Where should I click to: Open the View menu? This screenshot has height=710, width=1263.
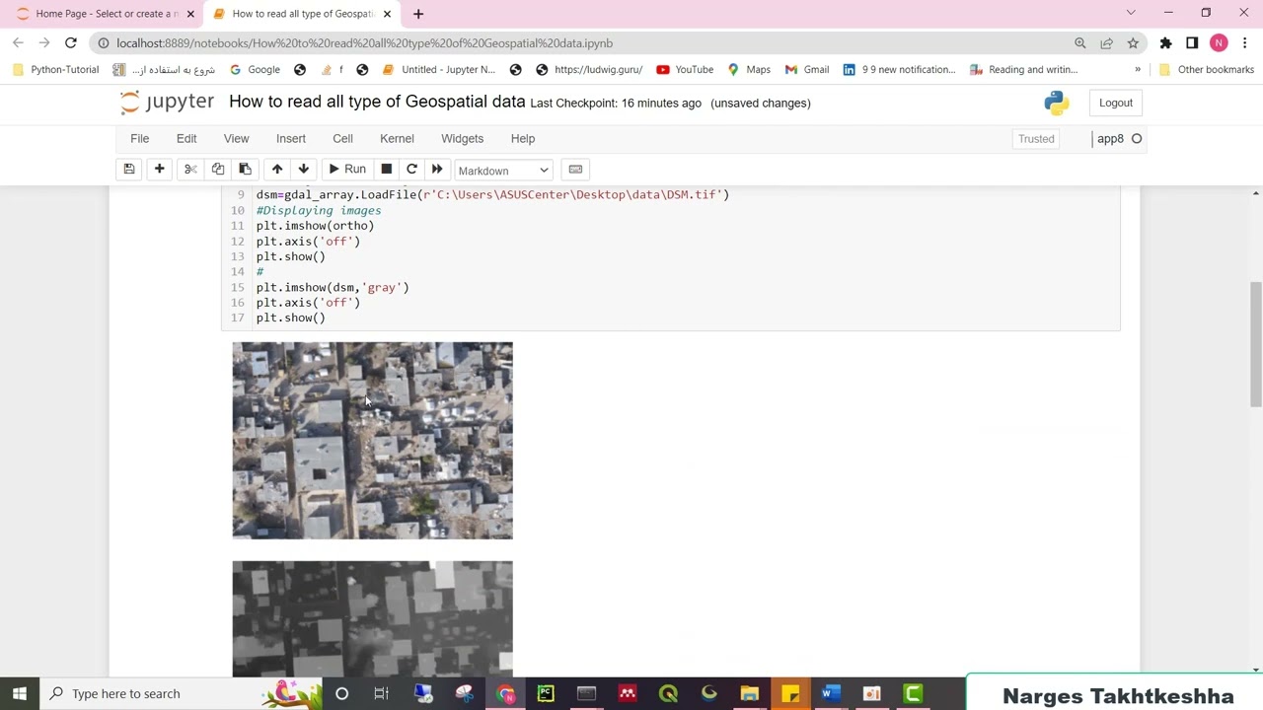236,139
